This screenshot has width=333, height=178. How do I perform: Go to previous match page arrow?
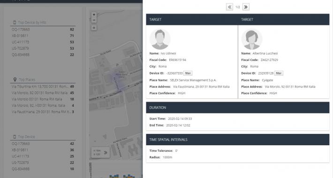point(229,7)
